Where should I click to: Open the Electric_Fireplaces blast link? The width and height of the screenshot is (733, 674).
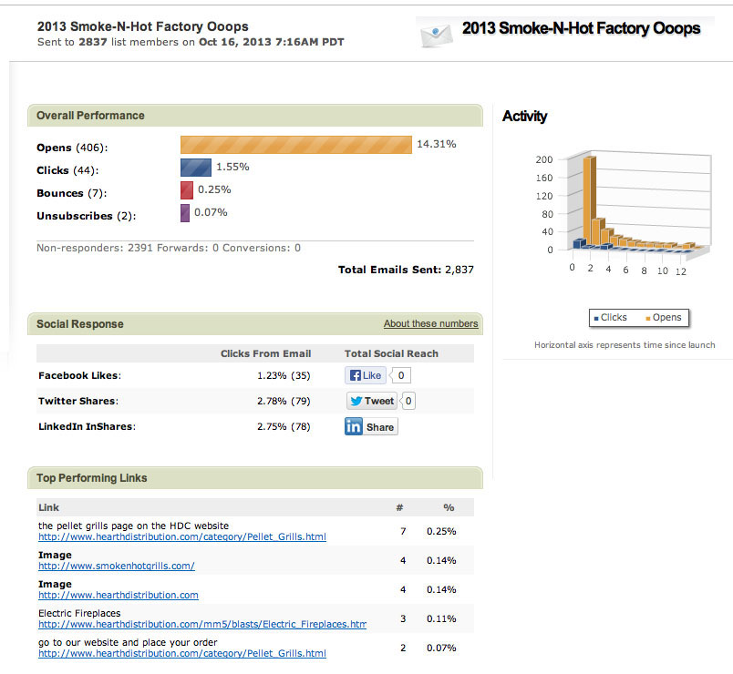(x=201, y=624)
